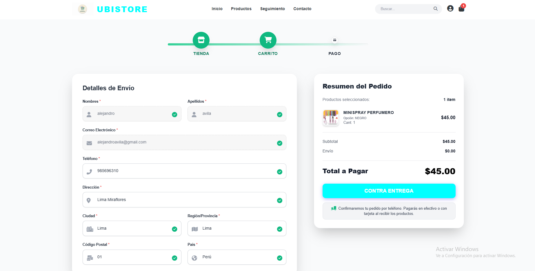Open the Región/Provincia selector
The image size is (535, 271).
(x=237, y=228)
